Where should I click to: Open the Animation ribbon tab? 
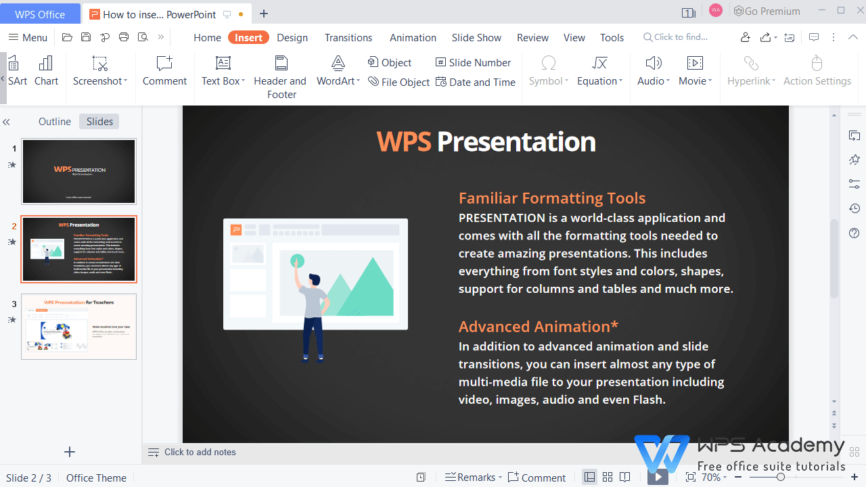tap(413, 37)
